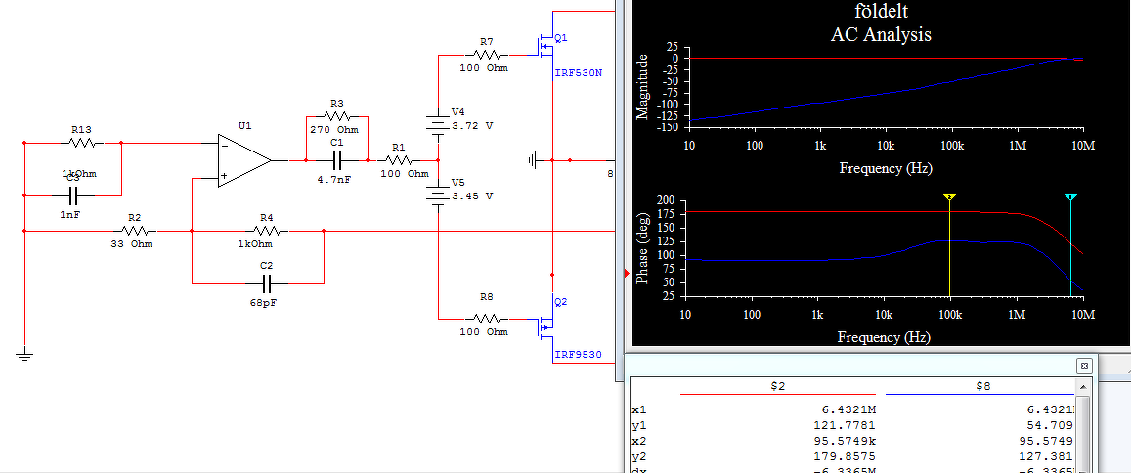Click the Magnitude axis label
Image resolution: width=1131 pixels, height=473 pixels.
[x=642, y=86]
